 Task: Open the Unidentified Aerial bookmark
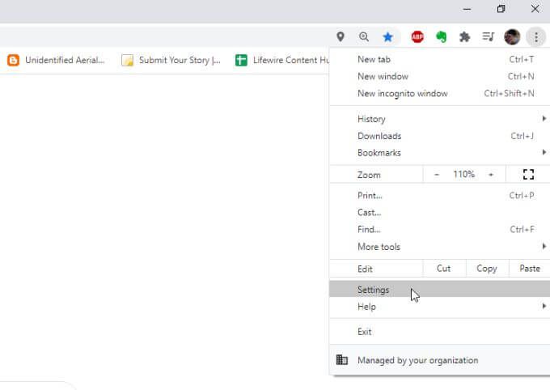[56, 60]
